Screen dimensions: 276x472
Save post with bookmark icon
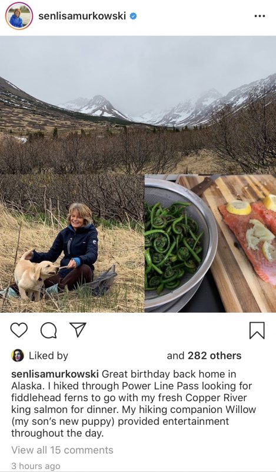(x=257, y=330)
